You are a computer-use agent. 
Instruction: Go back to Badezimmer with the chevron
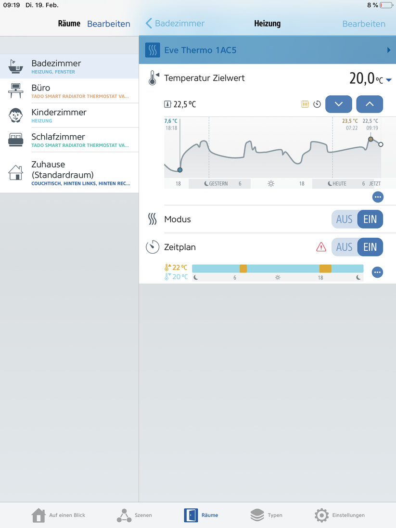click(149, 24)
